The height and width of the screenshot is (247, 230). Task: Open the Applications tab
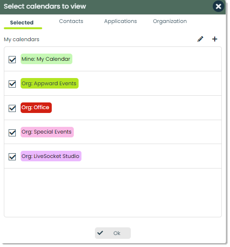click(x=120, y=21)
